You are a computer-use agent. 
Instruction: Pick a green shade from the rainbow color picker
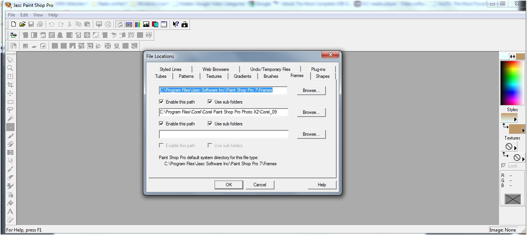pyautogui.click(x=510, y=77)
